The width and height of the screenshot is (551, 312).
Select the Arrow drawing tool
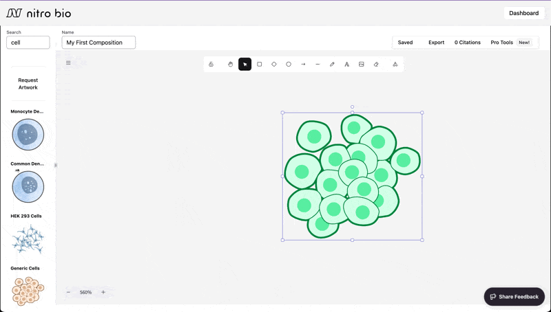pos(303,64)
